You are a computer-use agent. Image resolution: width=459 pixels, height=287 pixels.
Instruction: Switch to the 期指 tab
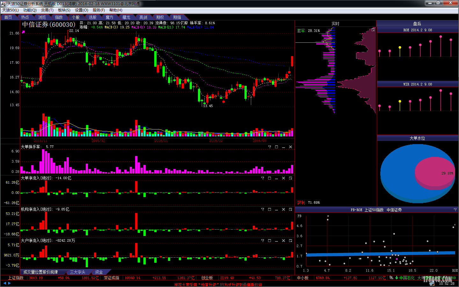tap(177, 17)
